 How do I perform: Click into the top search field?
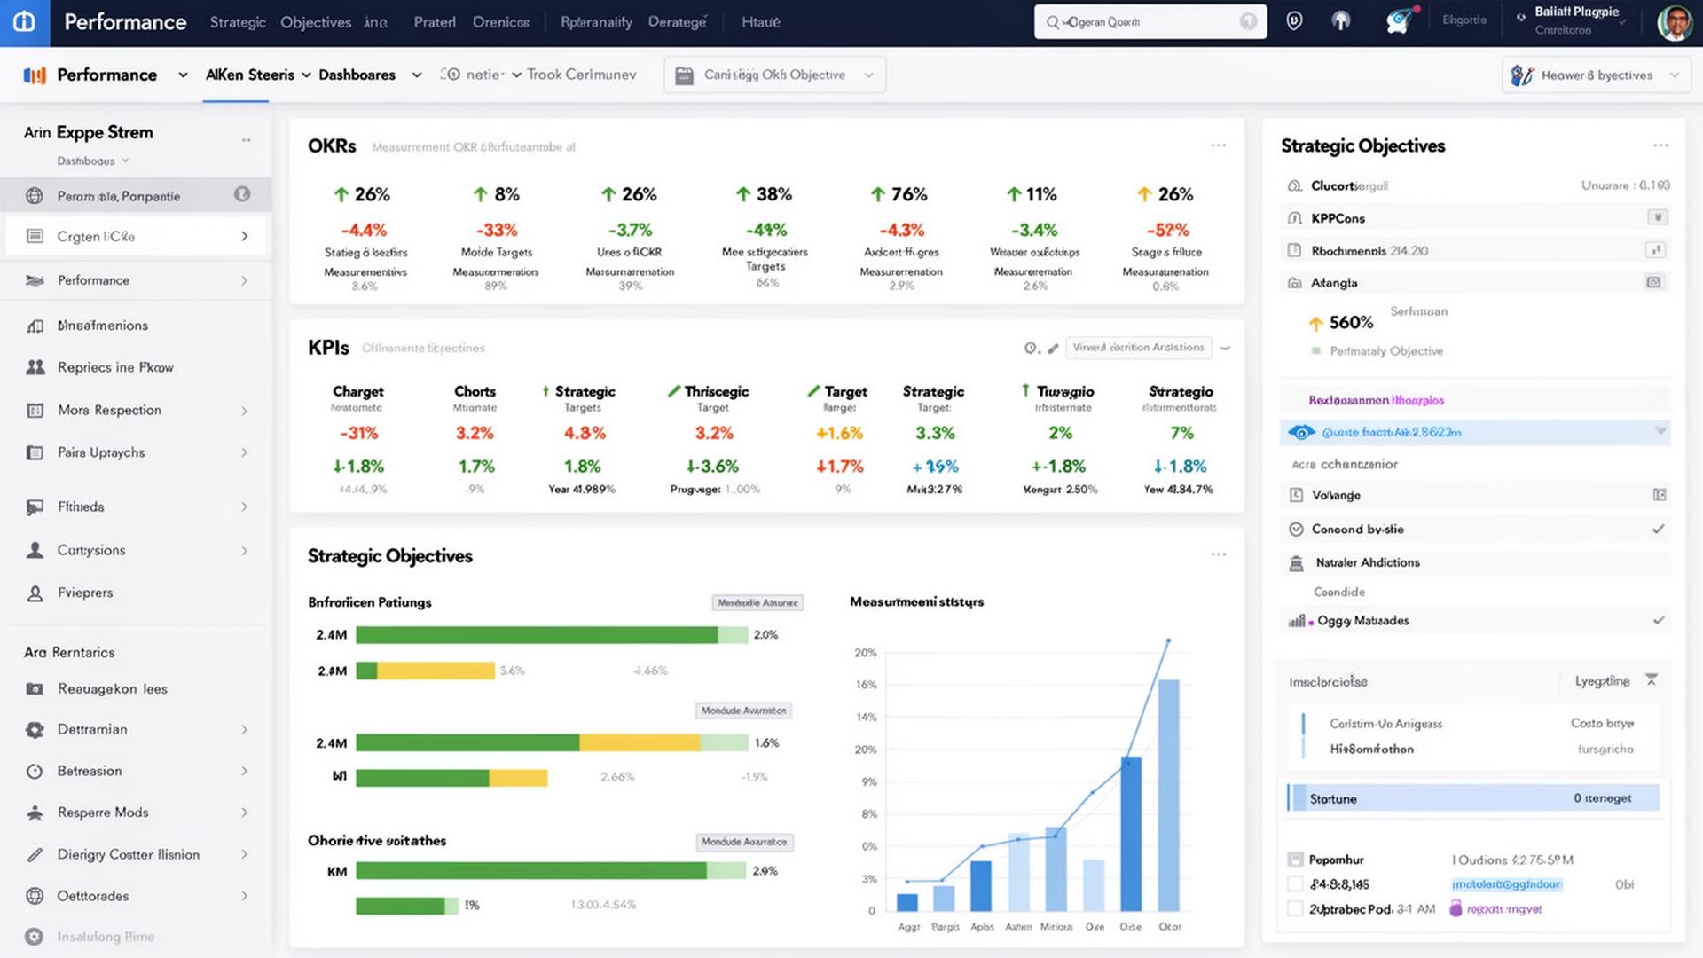[x=1150, y=22]
